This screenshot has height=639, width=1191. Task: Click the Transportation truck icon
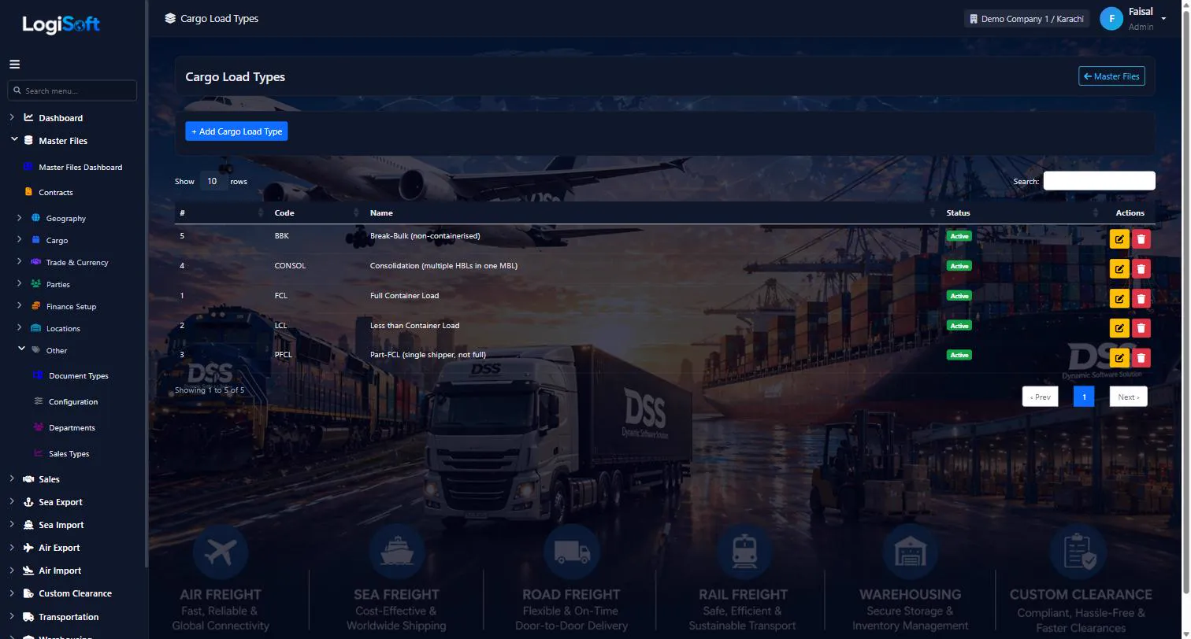click(x=28, y=617)
